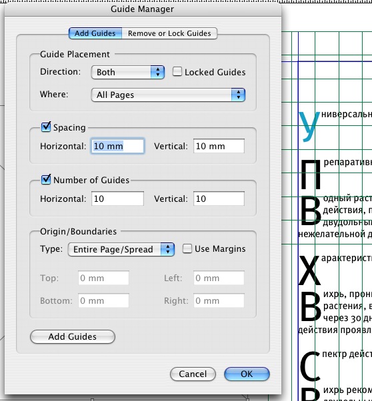
Task: Toggle the Locked Guides checkbox
Action: (x=177, y=72)
